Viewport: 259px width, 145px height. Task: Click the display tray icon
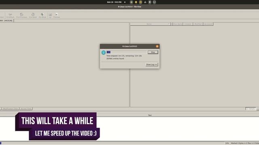pyautogui.click(x=154, y=2)
